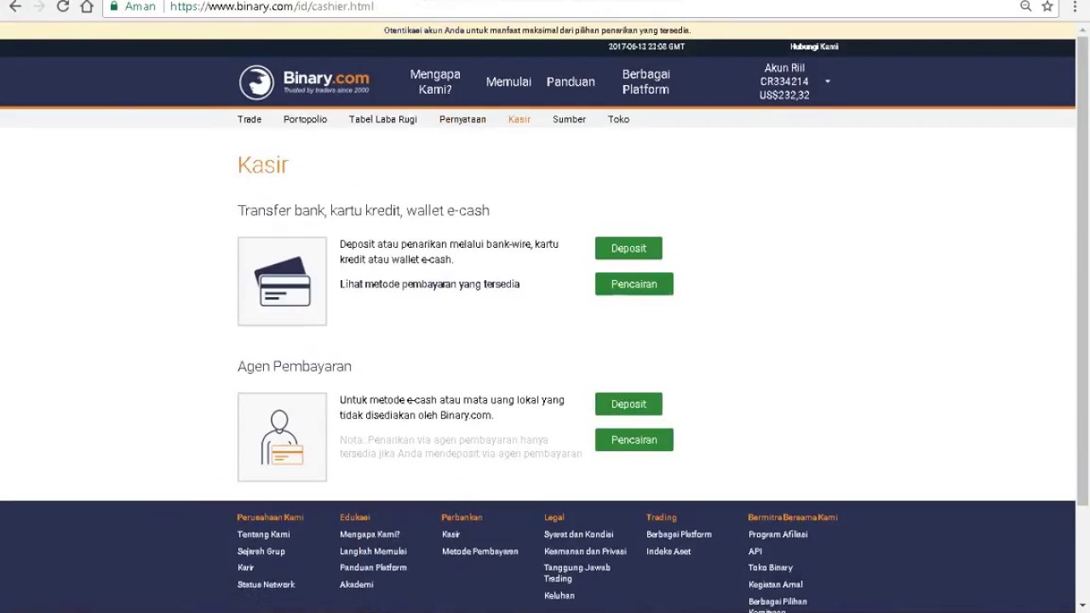Open API footer link
1090x613 pixels.
click(x=755, y=552)
